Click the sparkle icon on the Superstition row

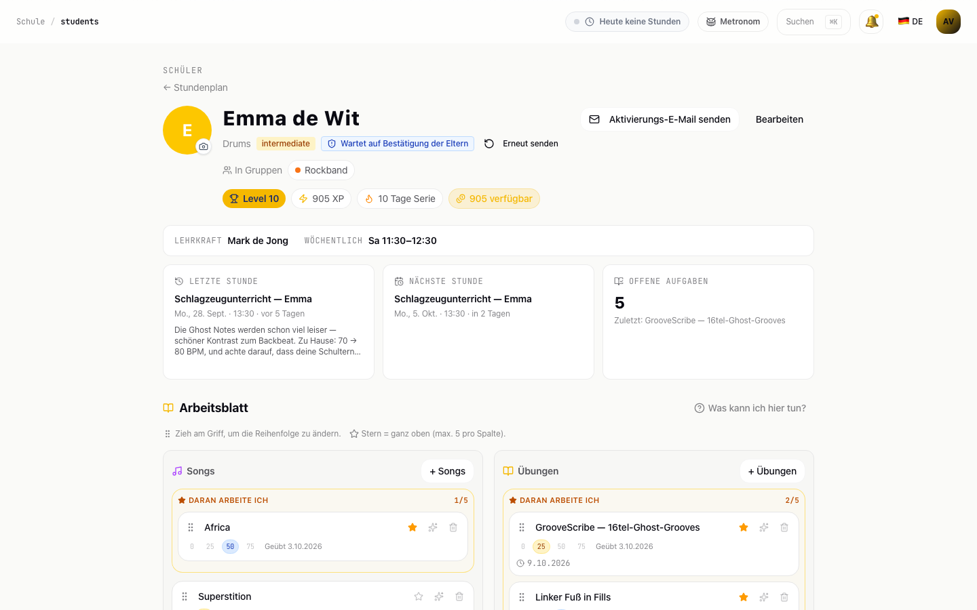pos(439,596)
